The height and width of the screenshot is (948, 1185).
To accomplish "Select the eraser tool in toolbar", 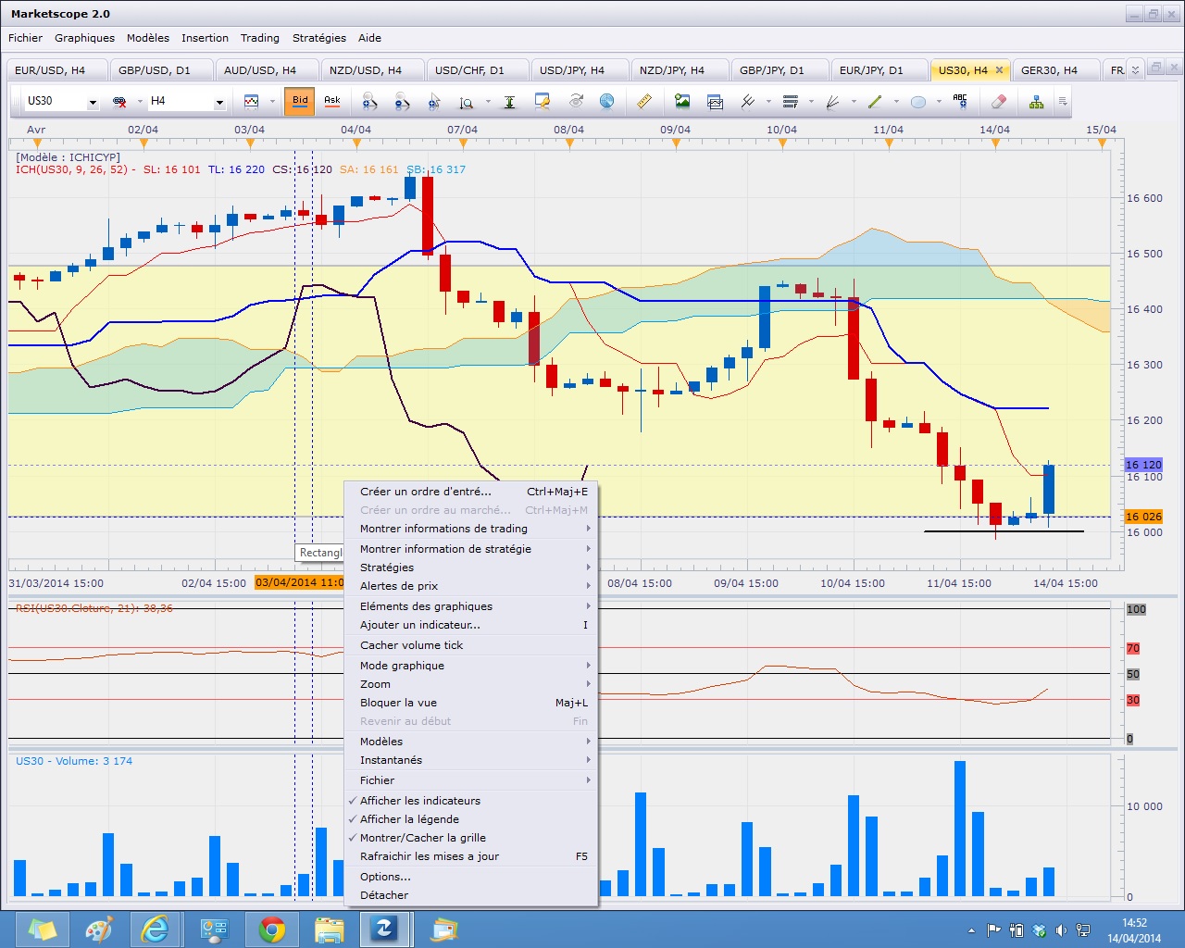I will pyautogui.click(x=998, y=101).
